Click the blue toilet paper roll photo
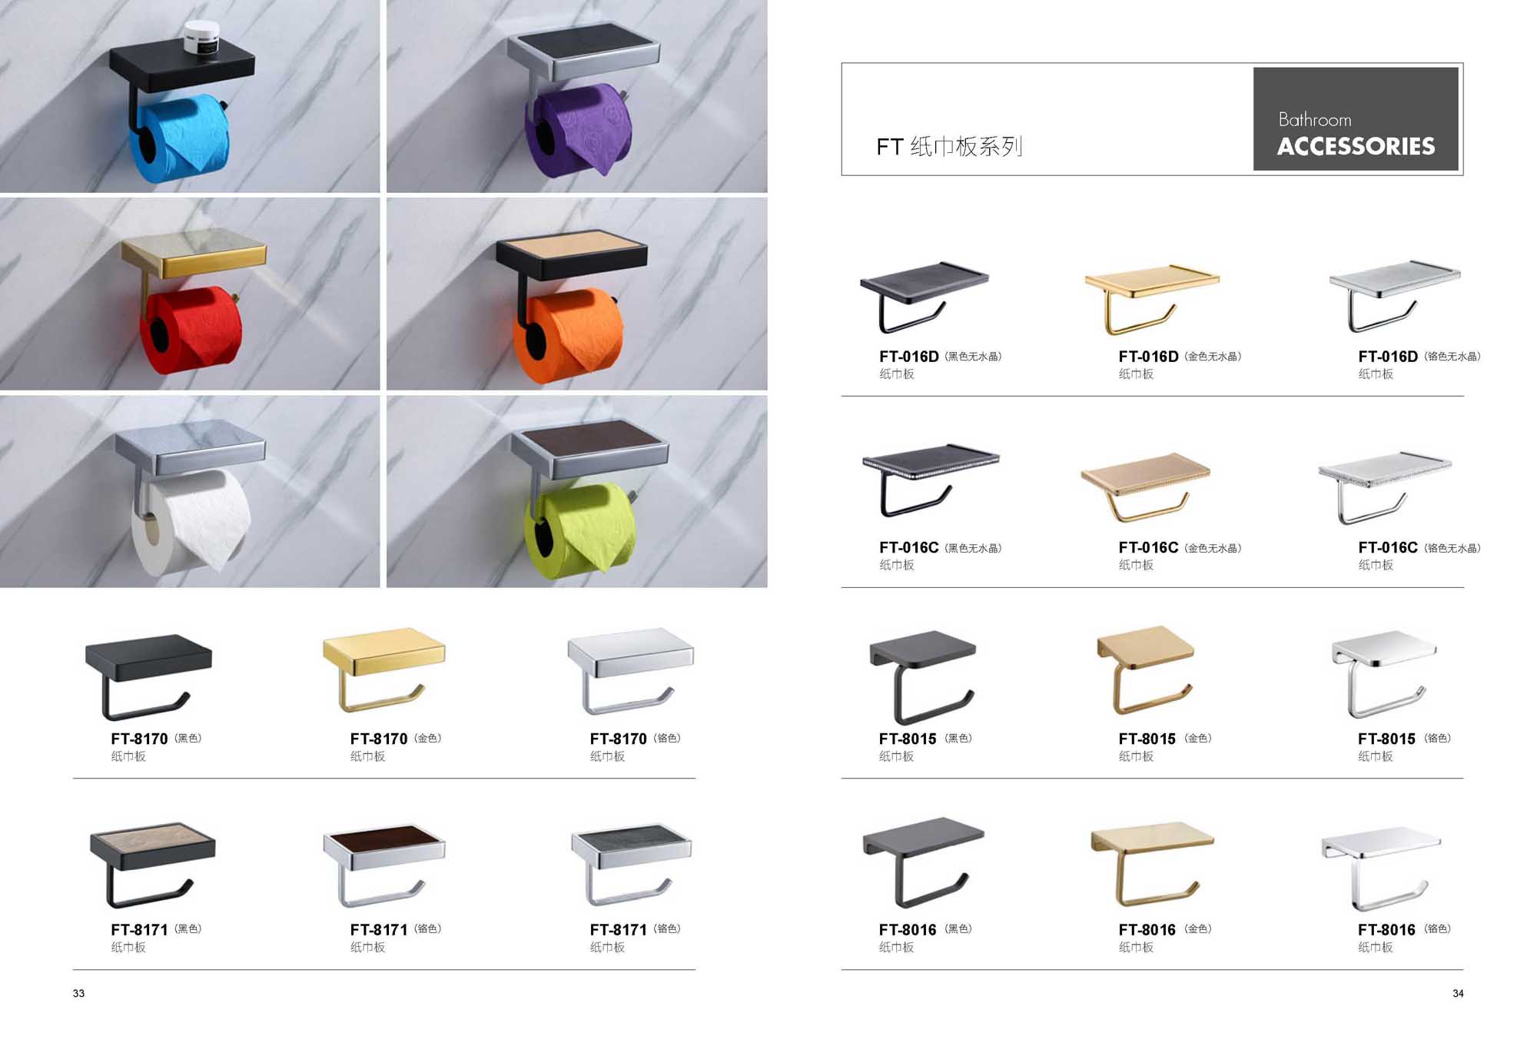The image size is (1537, 1043). [x=190, y=96]
